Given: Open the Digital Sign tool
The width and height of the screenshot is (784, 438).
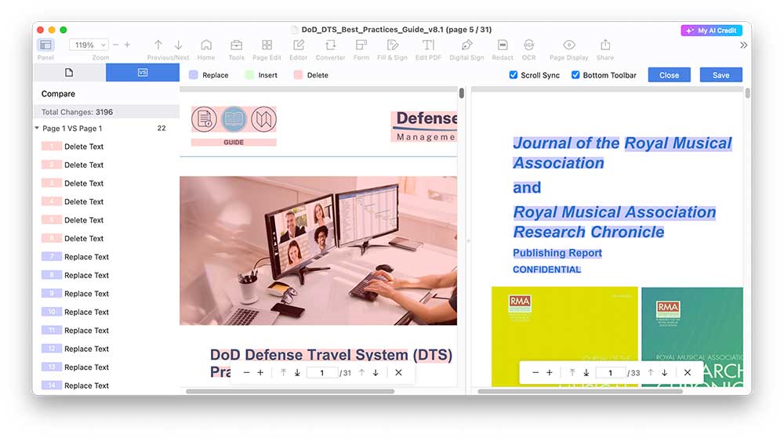Looking at the screenshot, I should (x=466, y=45).
